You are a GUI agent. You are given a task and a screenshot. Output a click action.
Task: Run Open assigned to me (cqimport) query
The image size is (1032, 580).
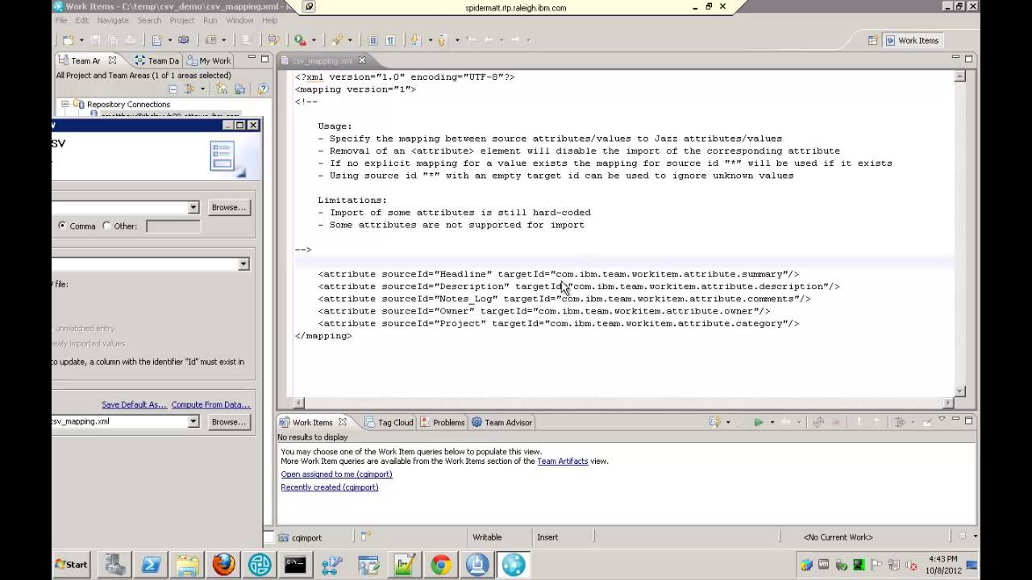(336, 474)
